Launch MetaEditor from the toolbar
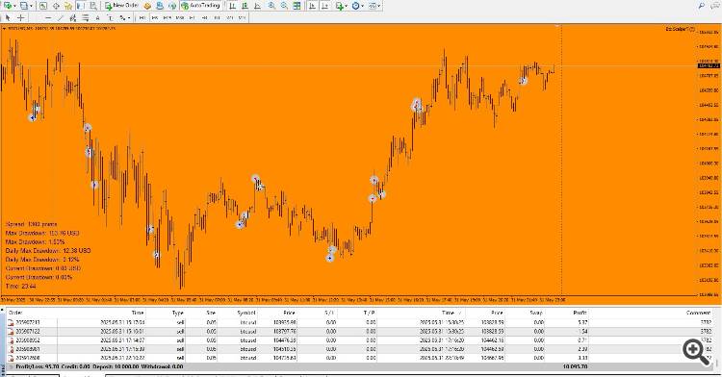The image size is (722, 377). click(147, 6)
